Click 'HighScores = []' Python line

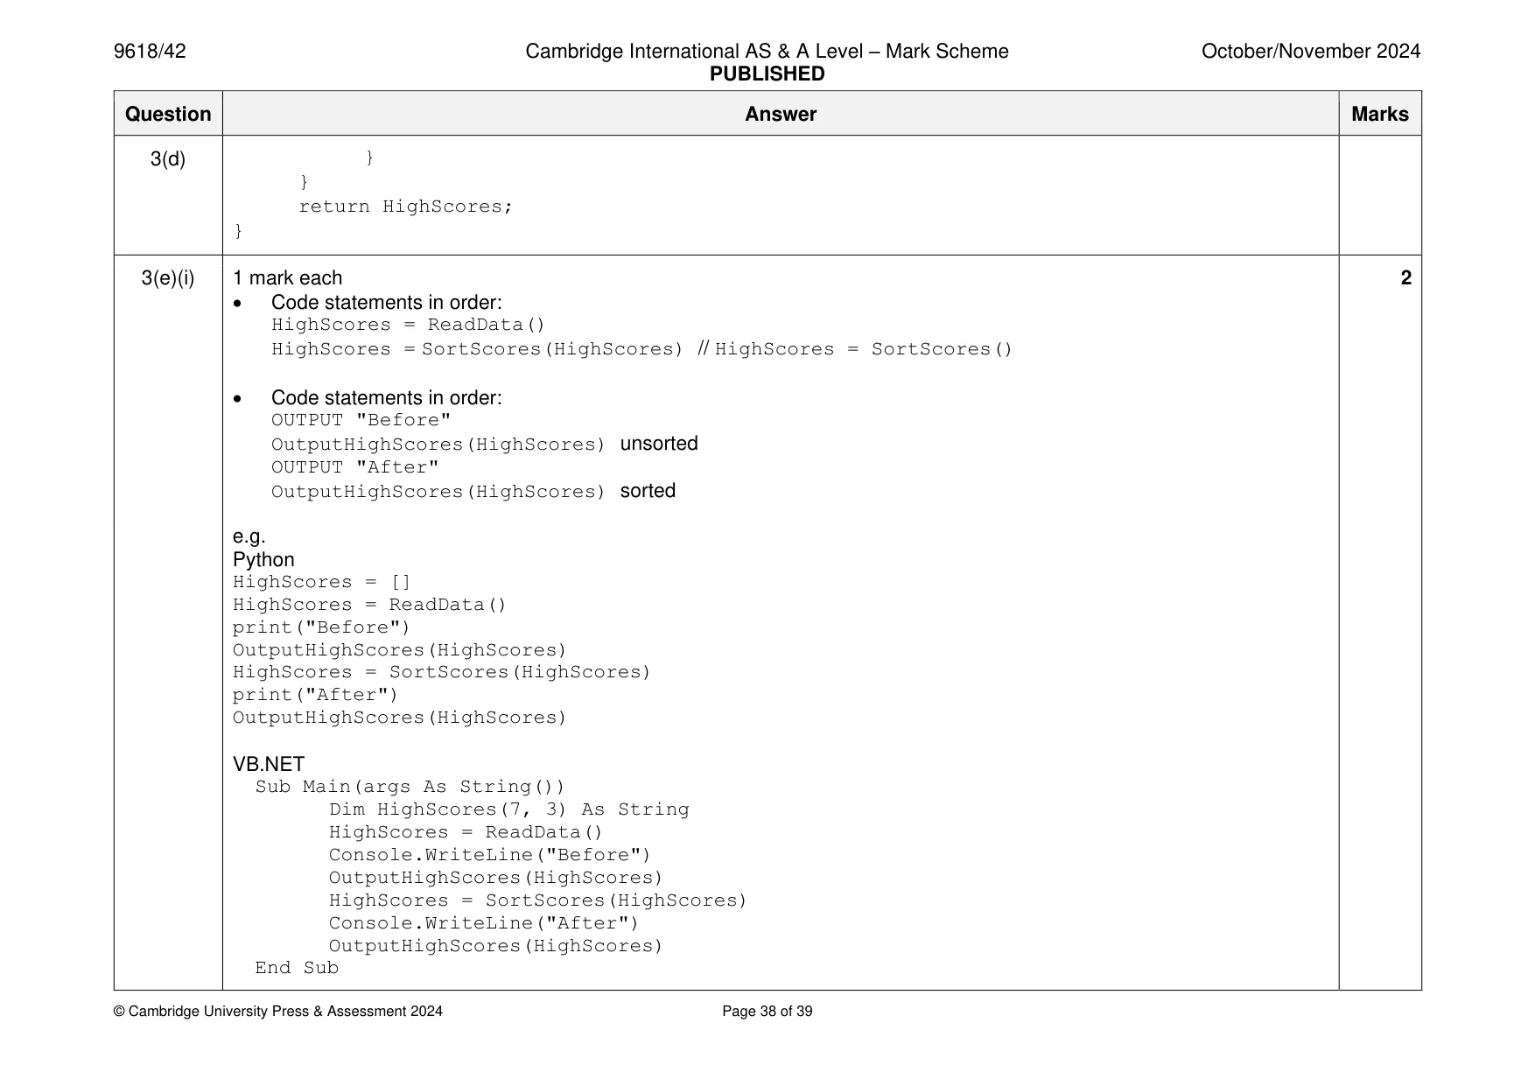point(321,582)
